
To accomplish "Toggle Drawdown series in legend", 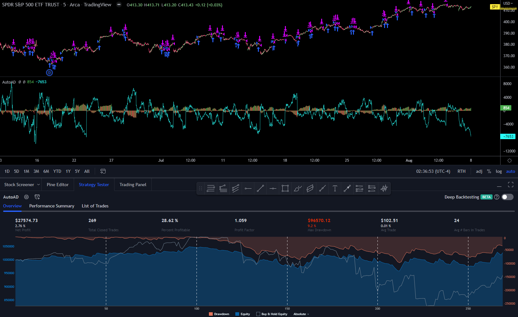I will click(219, 314).
